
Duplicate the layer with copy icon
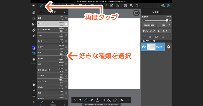(x=157, y=37)
